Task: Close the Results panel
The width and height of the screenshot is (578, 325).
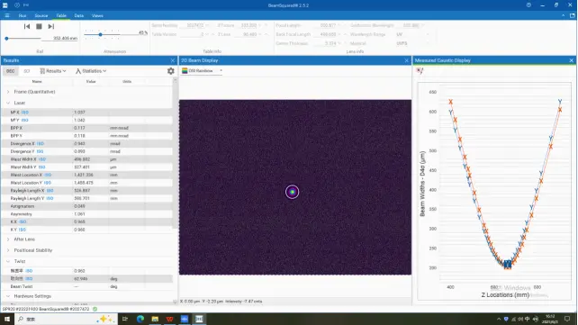Action: [173, 60]
